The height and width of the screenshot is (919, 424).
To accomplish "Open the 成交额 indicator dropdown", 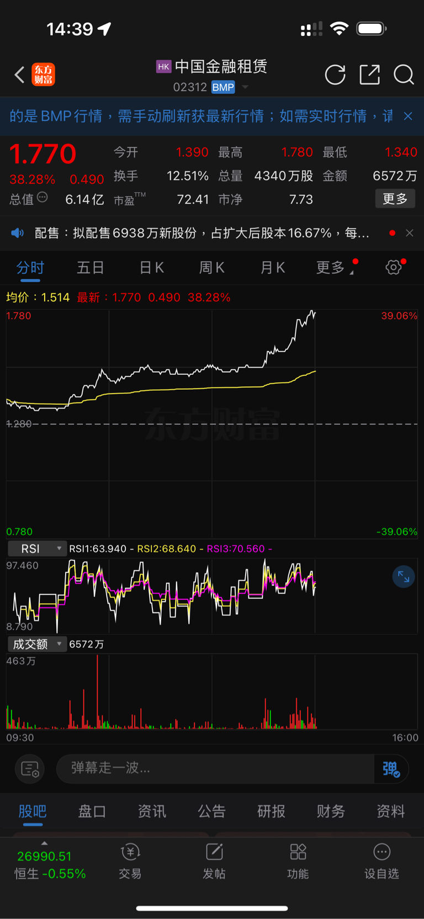I will pyautogui.click(x=37, y=644).
